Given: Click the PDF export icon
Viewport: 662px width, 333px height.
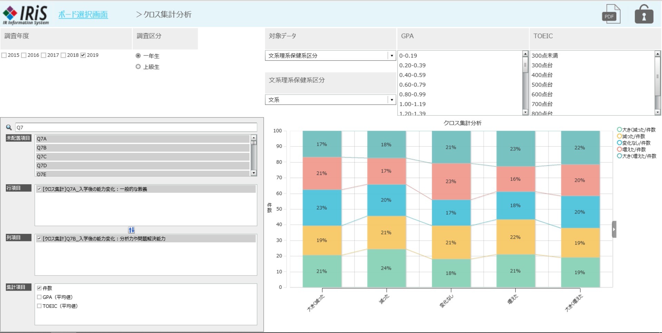Looking at the screenshot, I should click(x=611, y=14).
